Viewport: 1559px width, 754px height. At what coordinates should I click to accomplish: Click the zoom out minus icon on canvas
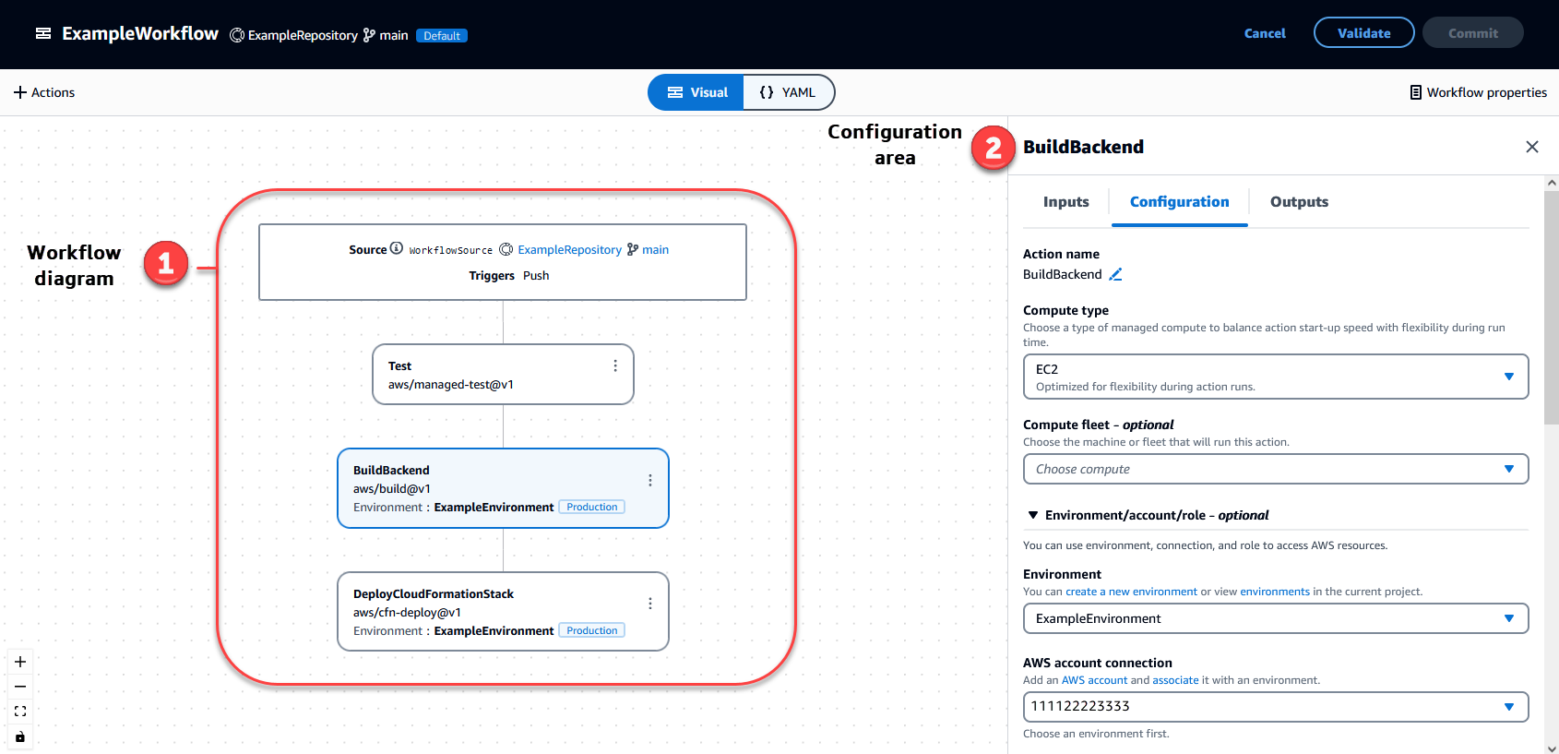pos(20,687)
